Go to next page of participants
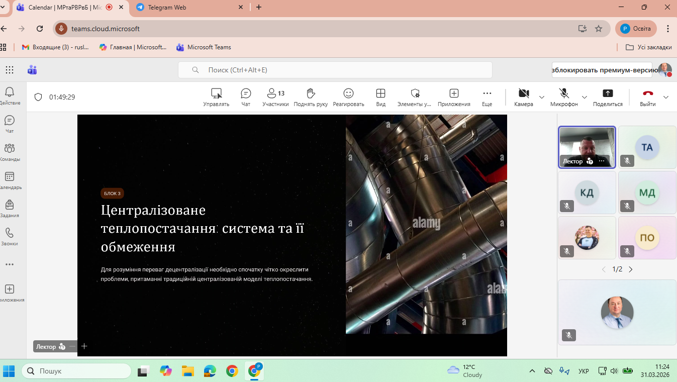Image resolution: width=677 pixels, height=382 pixels. tap(631, 269)
